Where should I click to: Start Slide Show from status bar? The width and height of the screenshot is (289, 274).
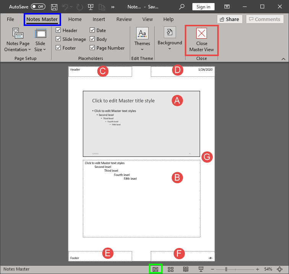(201, 269)
